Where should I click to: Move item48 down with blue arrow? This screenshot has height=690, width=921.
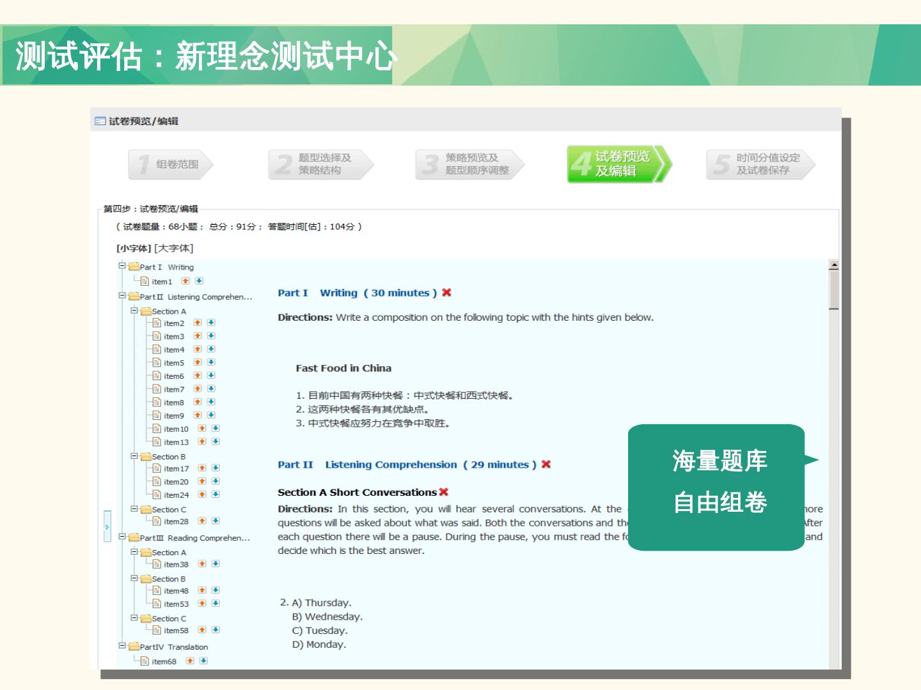click(216, 590)
